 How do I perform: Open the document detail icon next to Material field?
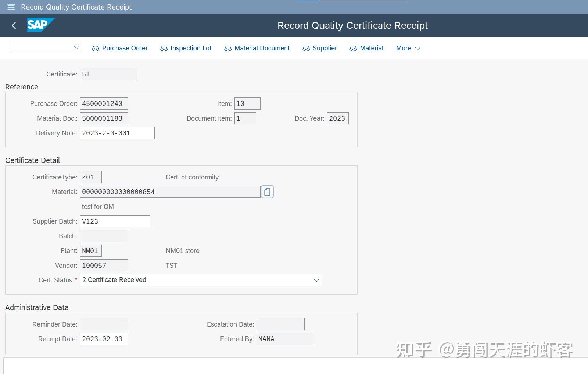click(x=267, y=192)
